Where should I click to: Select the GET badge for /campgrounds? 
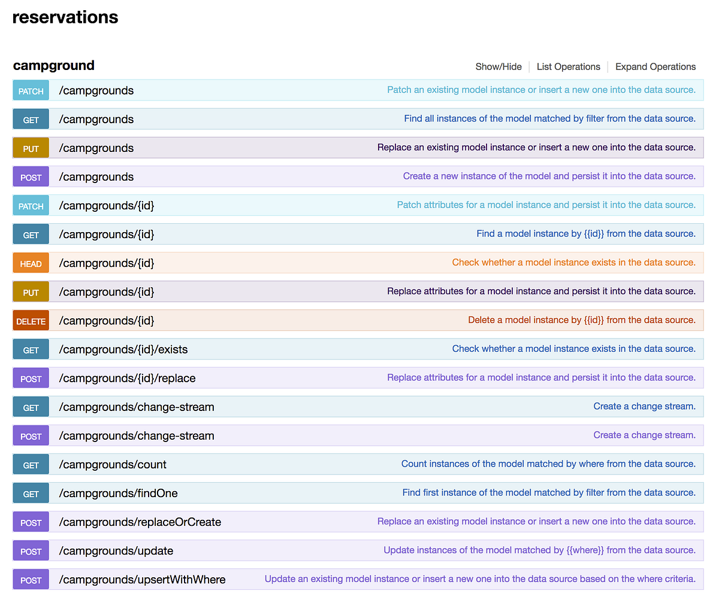(x=31, y=119)
